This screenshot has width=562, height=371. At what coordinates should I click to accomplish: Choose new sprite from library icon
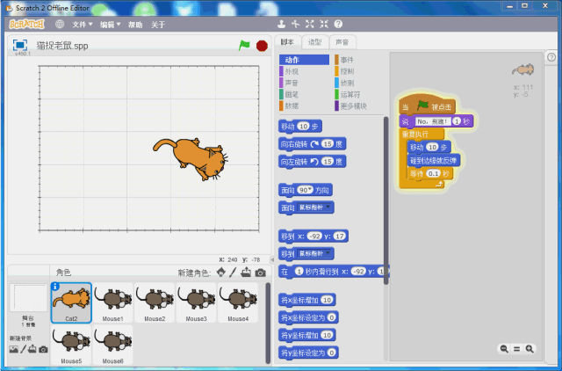221,273
